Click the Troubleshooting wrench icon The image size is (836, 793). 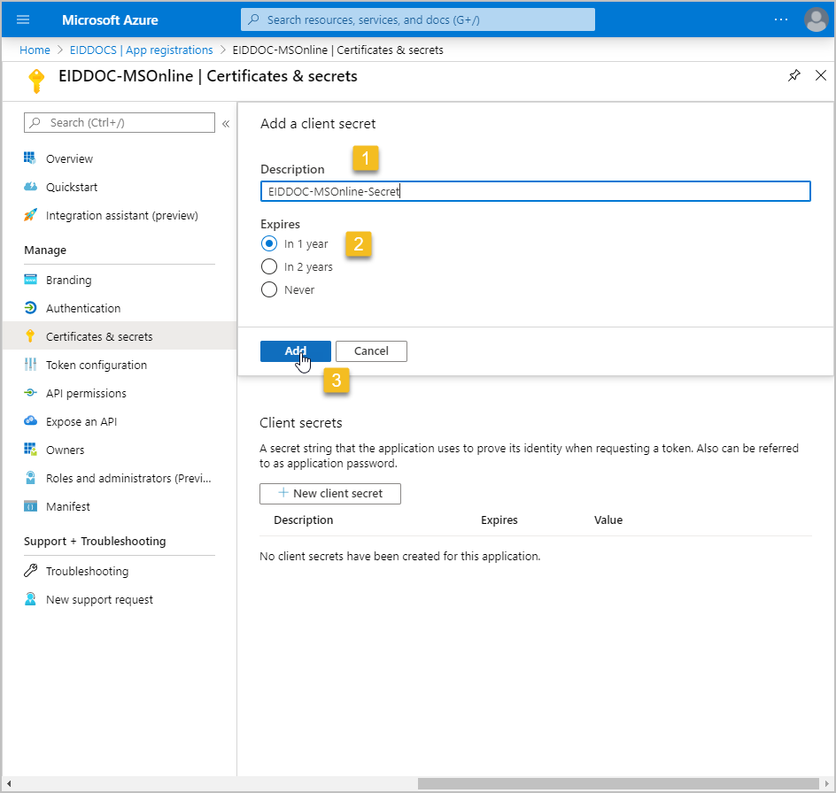coord(30,572)
